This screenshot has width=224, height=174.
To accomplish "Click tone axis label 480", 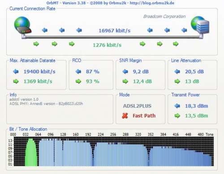I will [x=201, y=135].
